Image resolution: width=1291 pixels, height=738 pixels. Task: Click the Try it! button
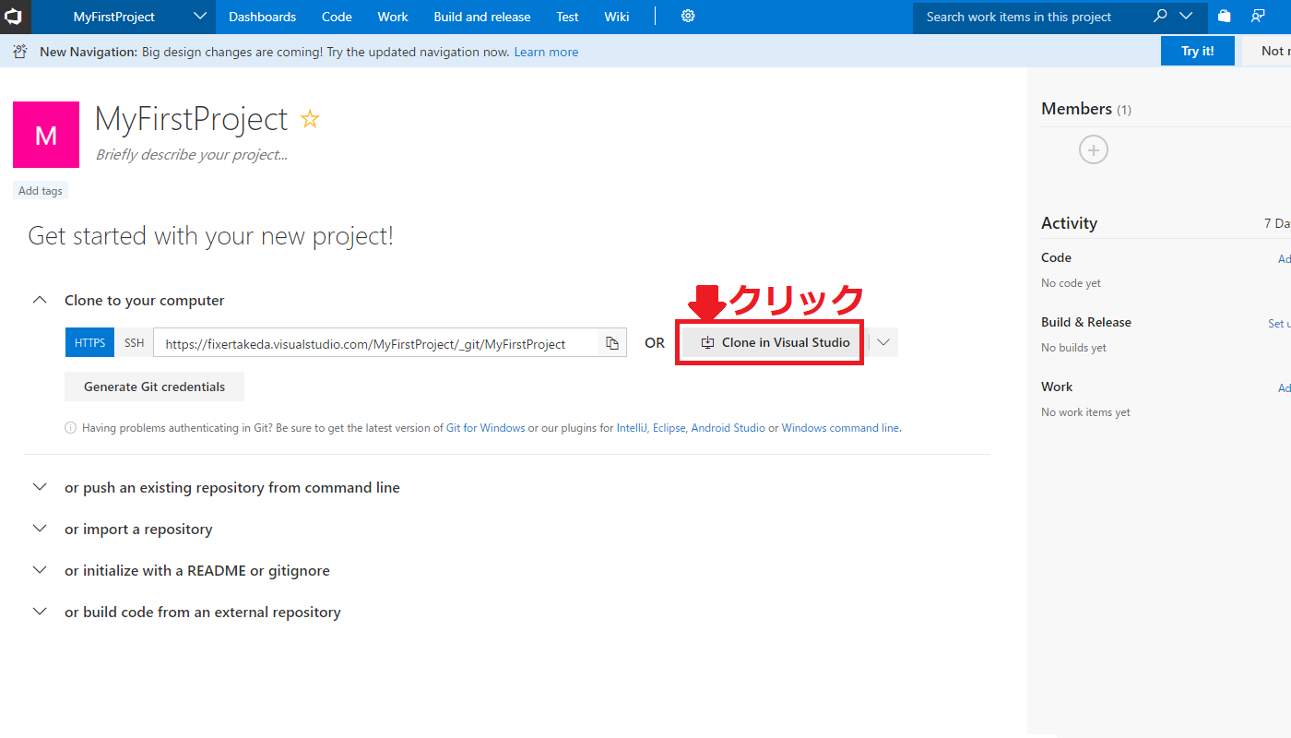click(x=1198, y=51)
